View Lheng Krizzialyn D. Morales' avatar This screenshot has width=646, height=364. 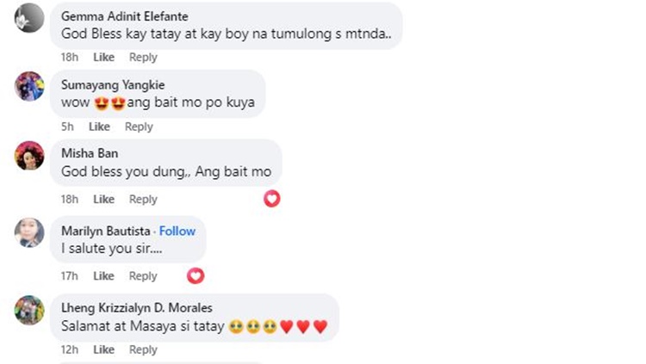pyautogui.click(x=29, y=310)
